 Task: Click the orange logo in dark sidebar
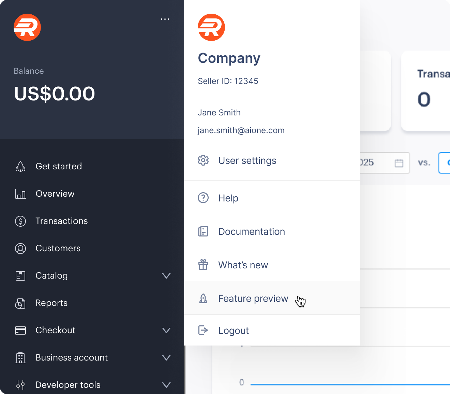[x=27, y=27]
